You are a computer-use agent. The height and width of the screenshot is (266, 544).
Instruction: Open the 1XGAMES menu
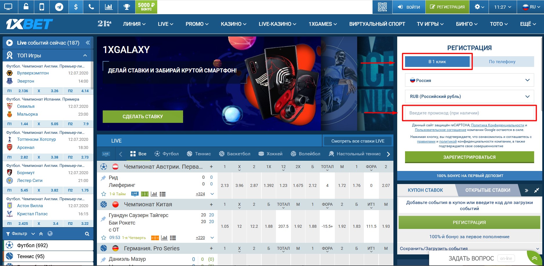pos(323,24)
